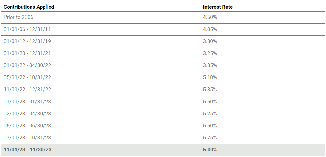The width and height of the screenshot is (326, 157).
Task: Select the 07/01/23 - 10/31/23 date range
Action: 27,138
